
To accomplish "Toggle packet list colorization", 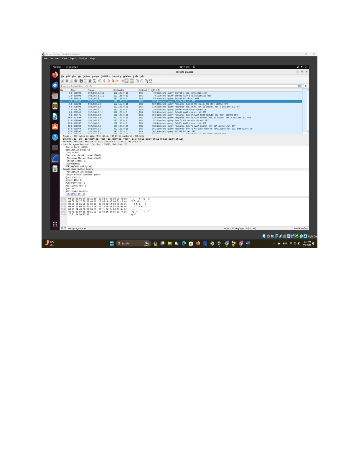I will coord(132,81).
